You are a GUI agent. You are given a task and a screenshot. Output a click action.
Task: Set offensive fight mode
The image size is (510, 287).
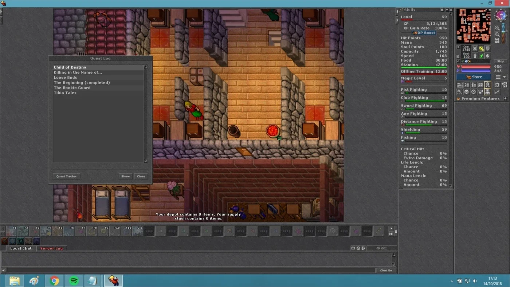pos(475,49)
